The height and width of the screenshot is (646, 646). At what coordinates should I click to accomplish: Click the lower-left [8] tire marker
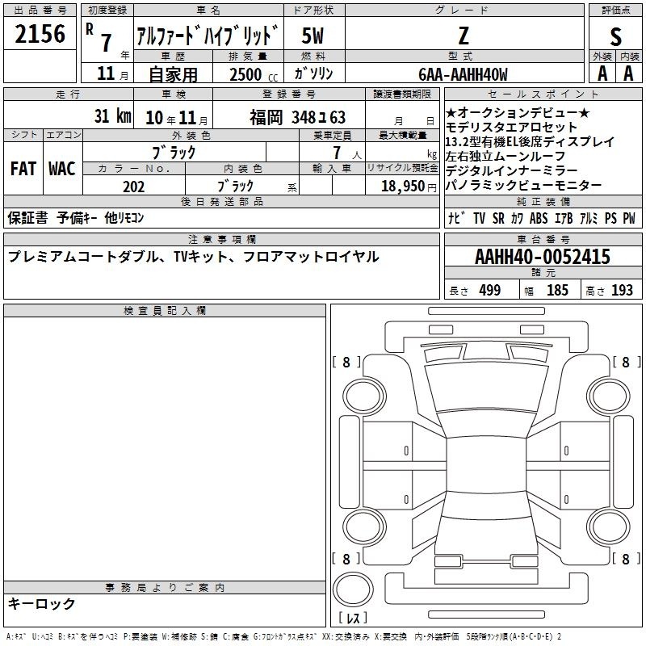pos(346,559)
